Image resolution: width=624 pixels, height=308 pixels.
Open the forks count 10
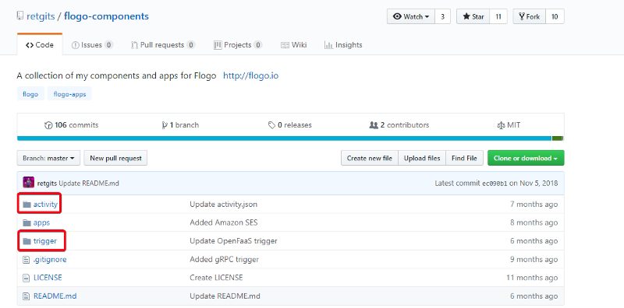(555, 16)
